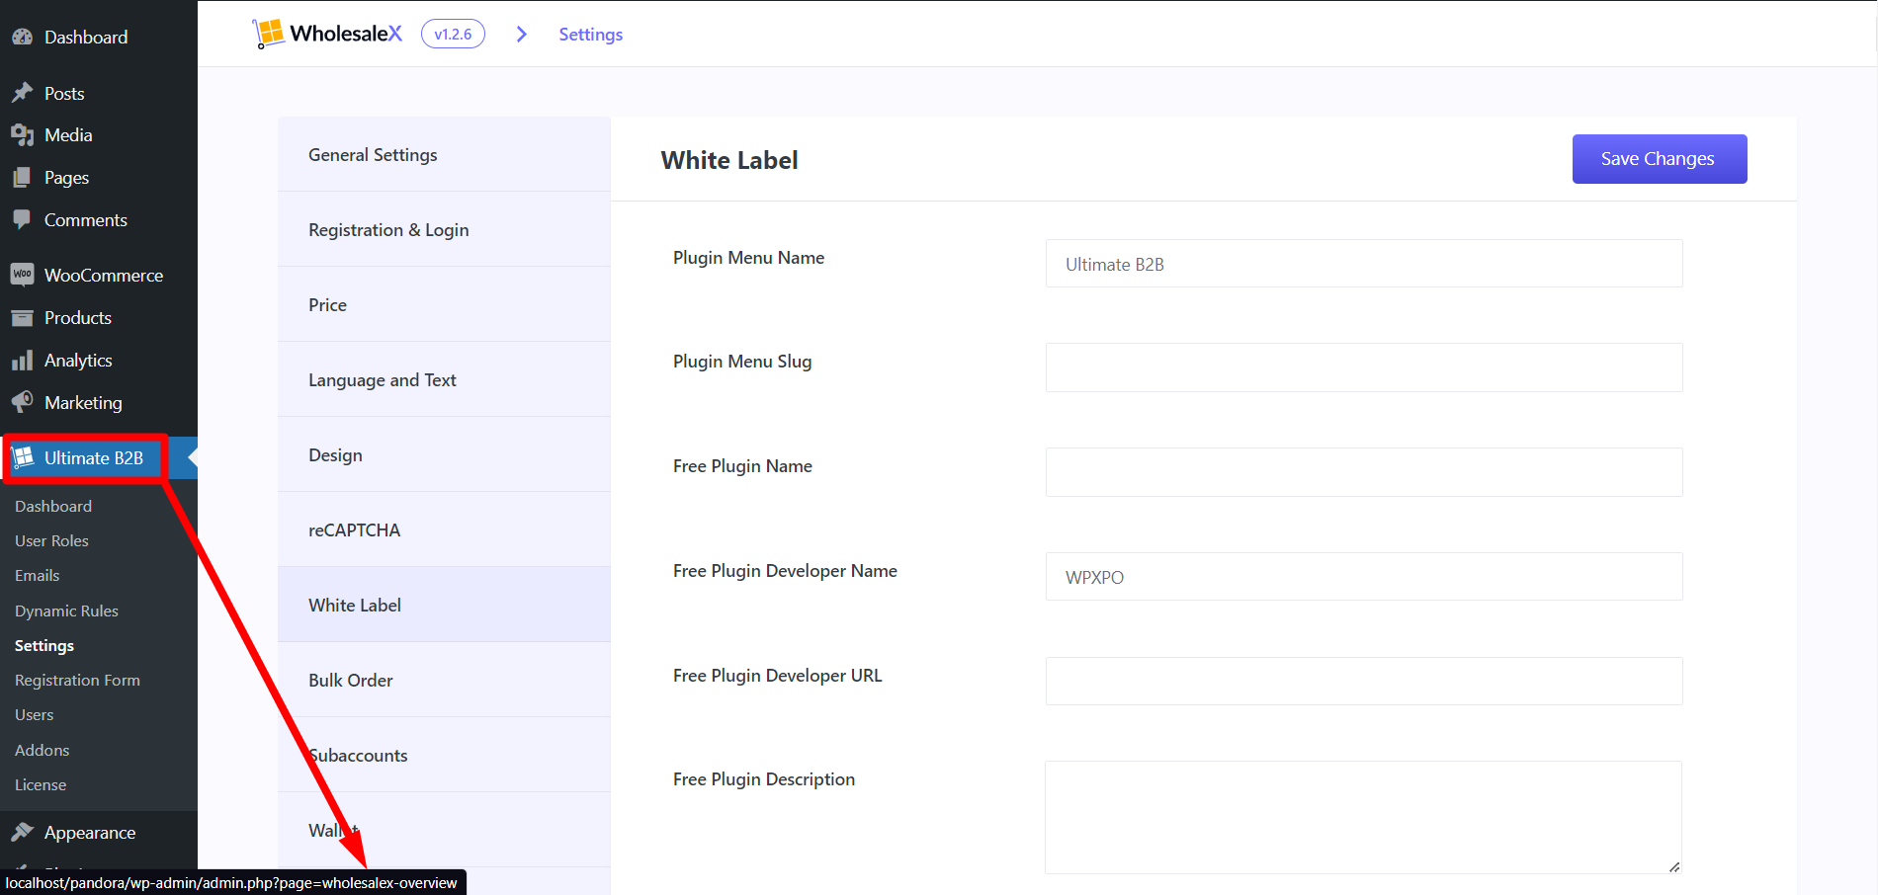Click the Analytics bar chart icon
Viewport: 1878px width, 895px height.
[x=23, y=361]
